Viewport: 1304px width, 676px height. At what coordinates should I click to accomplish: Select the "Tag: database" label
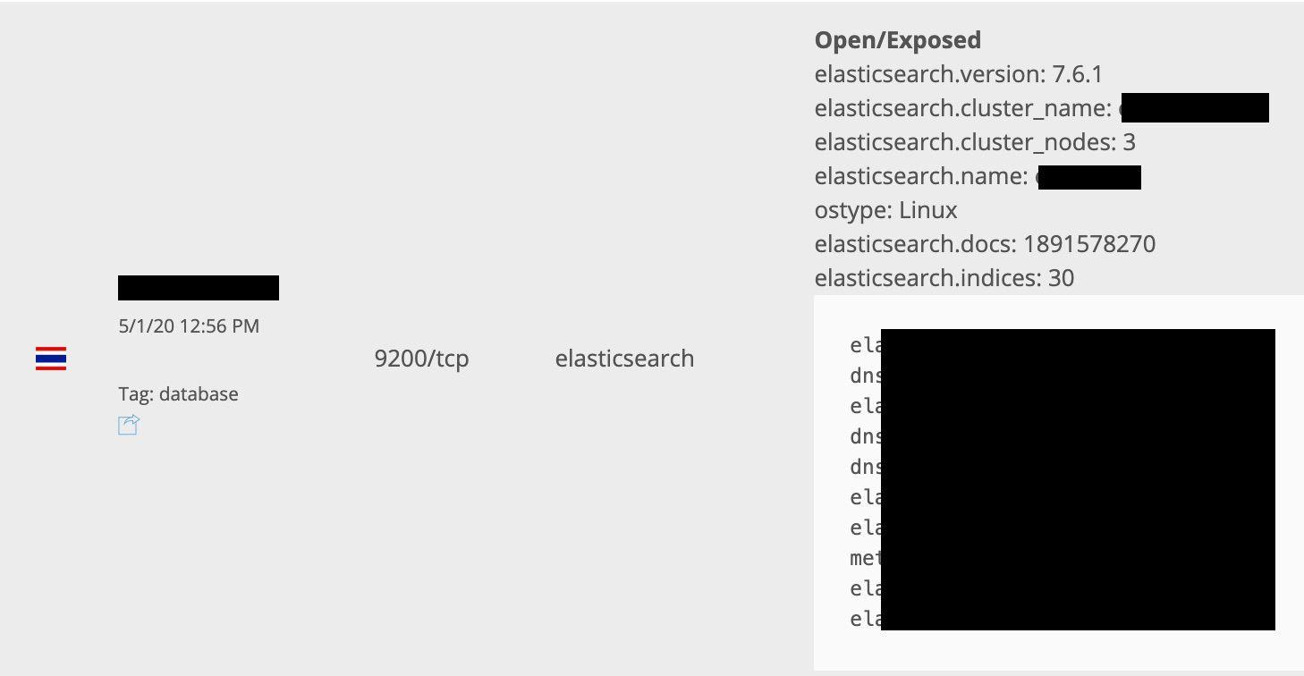coord(178,394)
